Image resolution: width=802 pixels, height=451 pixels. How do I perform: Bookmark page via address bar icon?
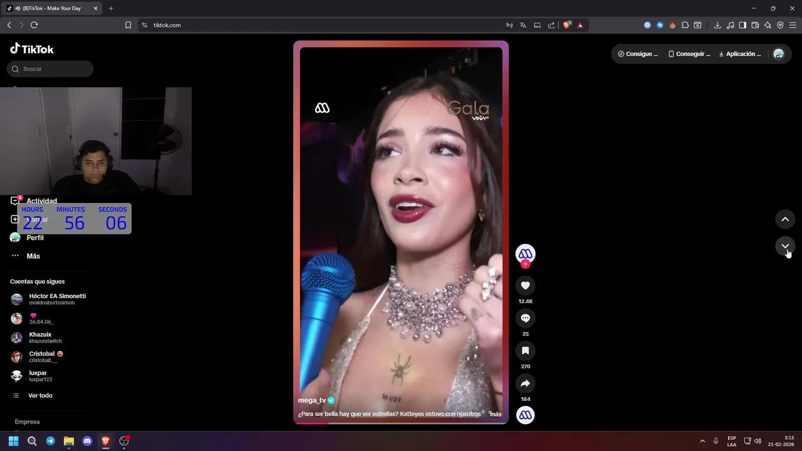128,25
